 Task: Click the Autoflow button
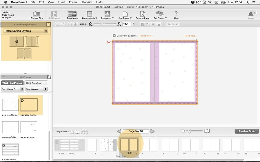point(36,83)
